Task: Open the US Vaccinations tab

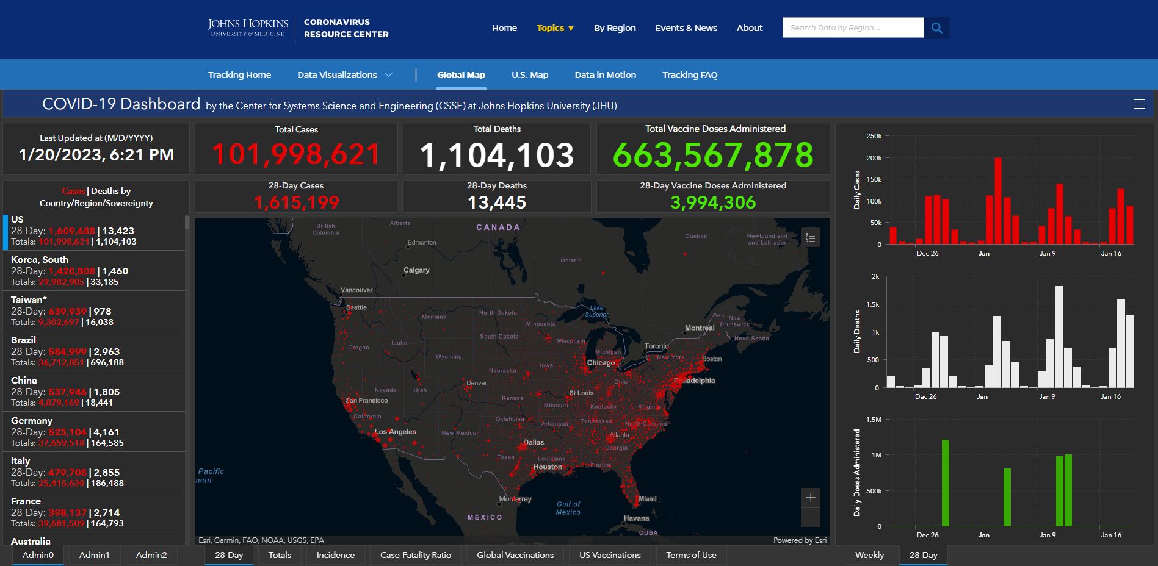Action: pyautogui.click(x=610, y=556)
